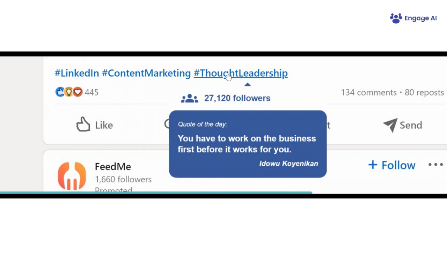Open the #LinkedIn hashtag
The height and width of the screenshot is (279, 447).
pos(77,73)
